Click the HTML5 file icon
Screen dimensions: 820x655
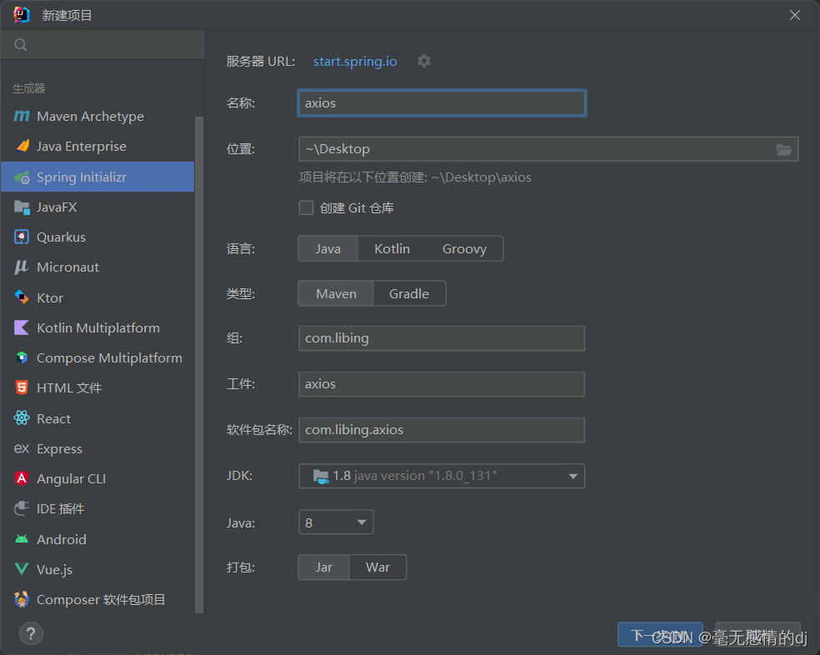(22, 387)
